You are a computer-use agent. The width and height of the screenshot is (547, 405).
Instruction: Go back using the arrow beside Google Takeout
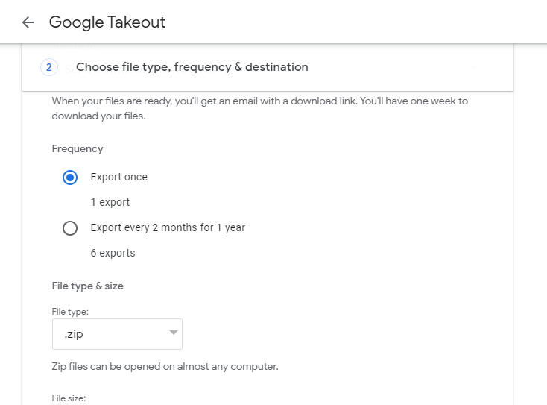pos(28,22)
